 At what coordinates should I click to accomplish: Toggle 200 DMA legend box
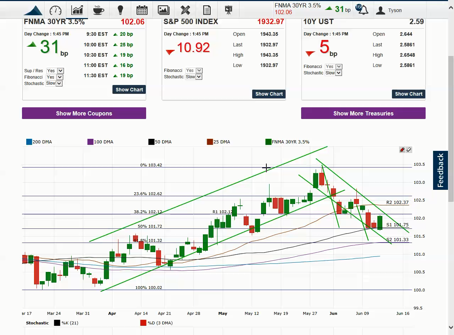(x=29, y=142)
